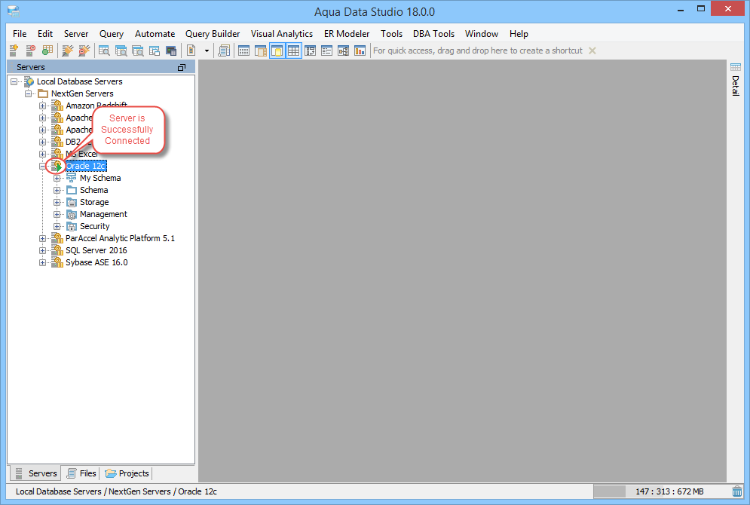Click the new document page icon
This screenshot has width=750, height=505.
191,50
